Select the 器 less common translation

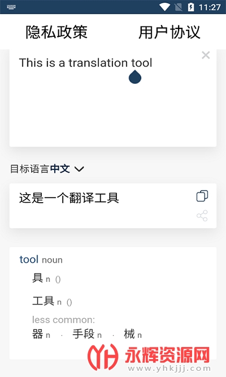pyautogui.click(x=38, y=334)
